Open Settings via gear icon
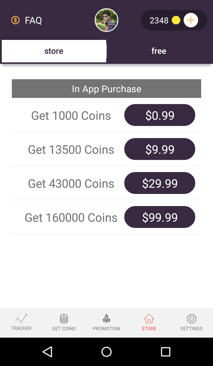Image resolution: width=213 pixels, height=366 pixels. point(192,323)
